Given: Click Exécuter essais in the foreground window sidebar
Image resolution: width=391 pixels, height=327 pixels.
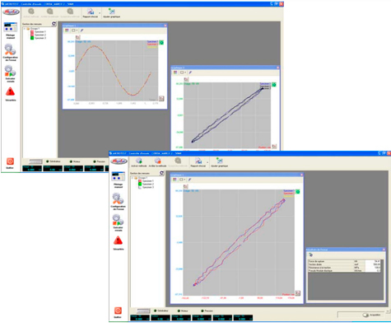Looking at the screenshot, I should (x=118, y=222).
